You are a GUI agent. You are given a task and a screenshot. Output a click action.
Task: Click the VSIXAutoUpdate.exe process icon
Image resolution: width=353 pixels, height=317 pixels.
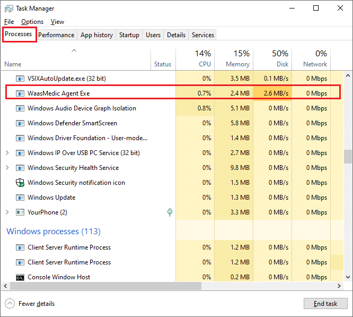pyautogui.click(x=20, y=79)
